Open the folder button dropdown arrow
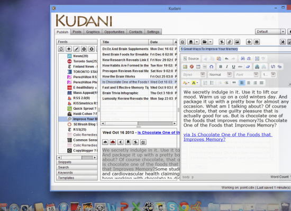The height and width of the screenshot is (211, 291). pyautogui.click(x=211, y=42)
